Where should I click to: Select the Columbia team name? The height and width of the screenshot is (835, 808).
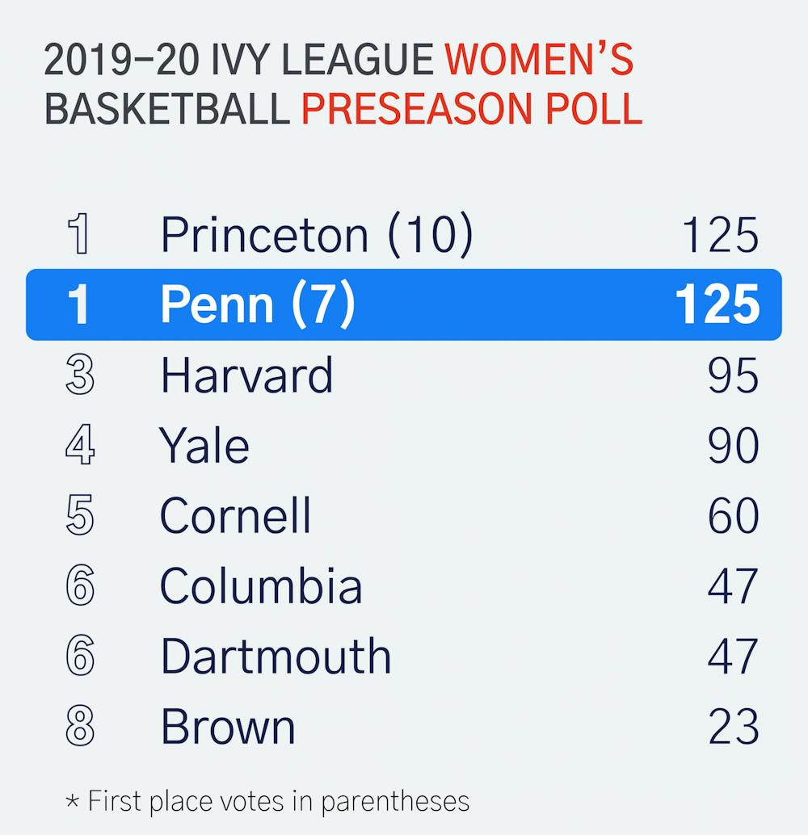click(260, 586)
